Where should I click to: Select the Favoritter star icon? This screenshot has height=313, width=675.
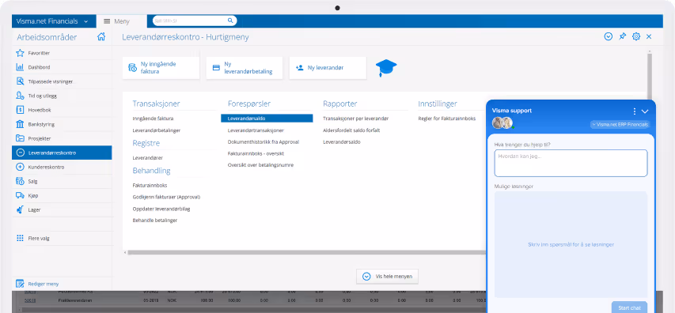tap(20, 53)
